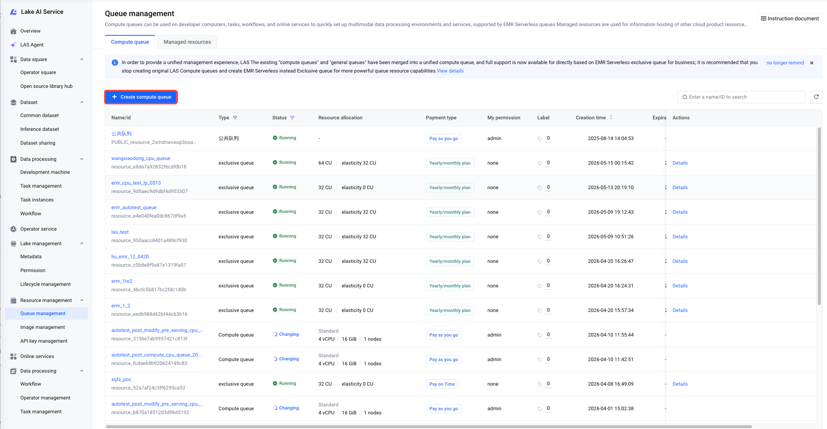The height and width of the screenshot is (429, 827).
Task: Select the Compute queue tab
Action: [130, 42]
